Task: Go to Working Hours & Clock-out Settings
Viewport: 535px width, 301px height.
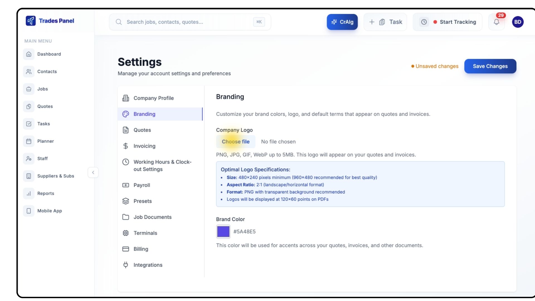Action: [162, 166]
